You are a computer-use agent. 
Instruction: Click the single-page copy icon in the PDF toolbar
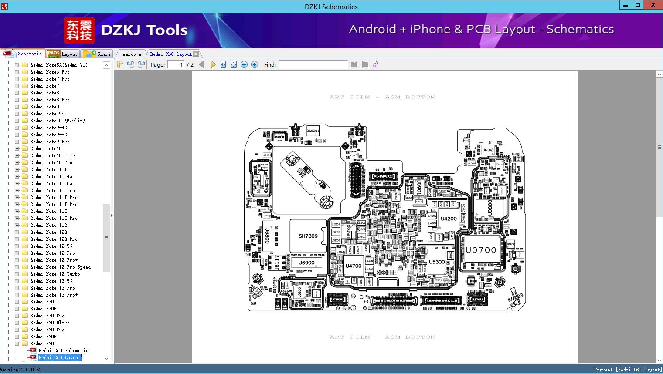coord(120,64)
